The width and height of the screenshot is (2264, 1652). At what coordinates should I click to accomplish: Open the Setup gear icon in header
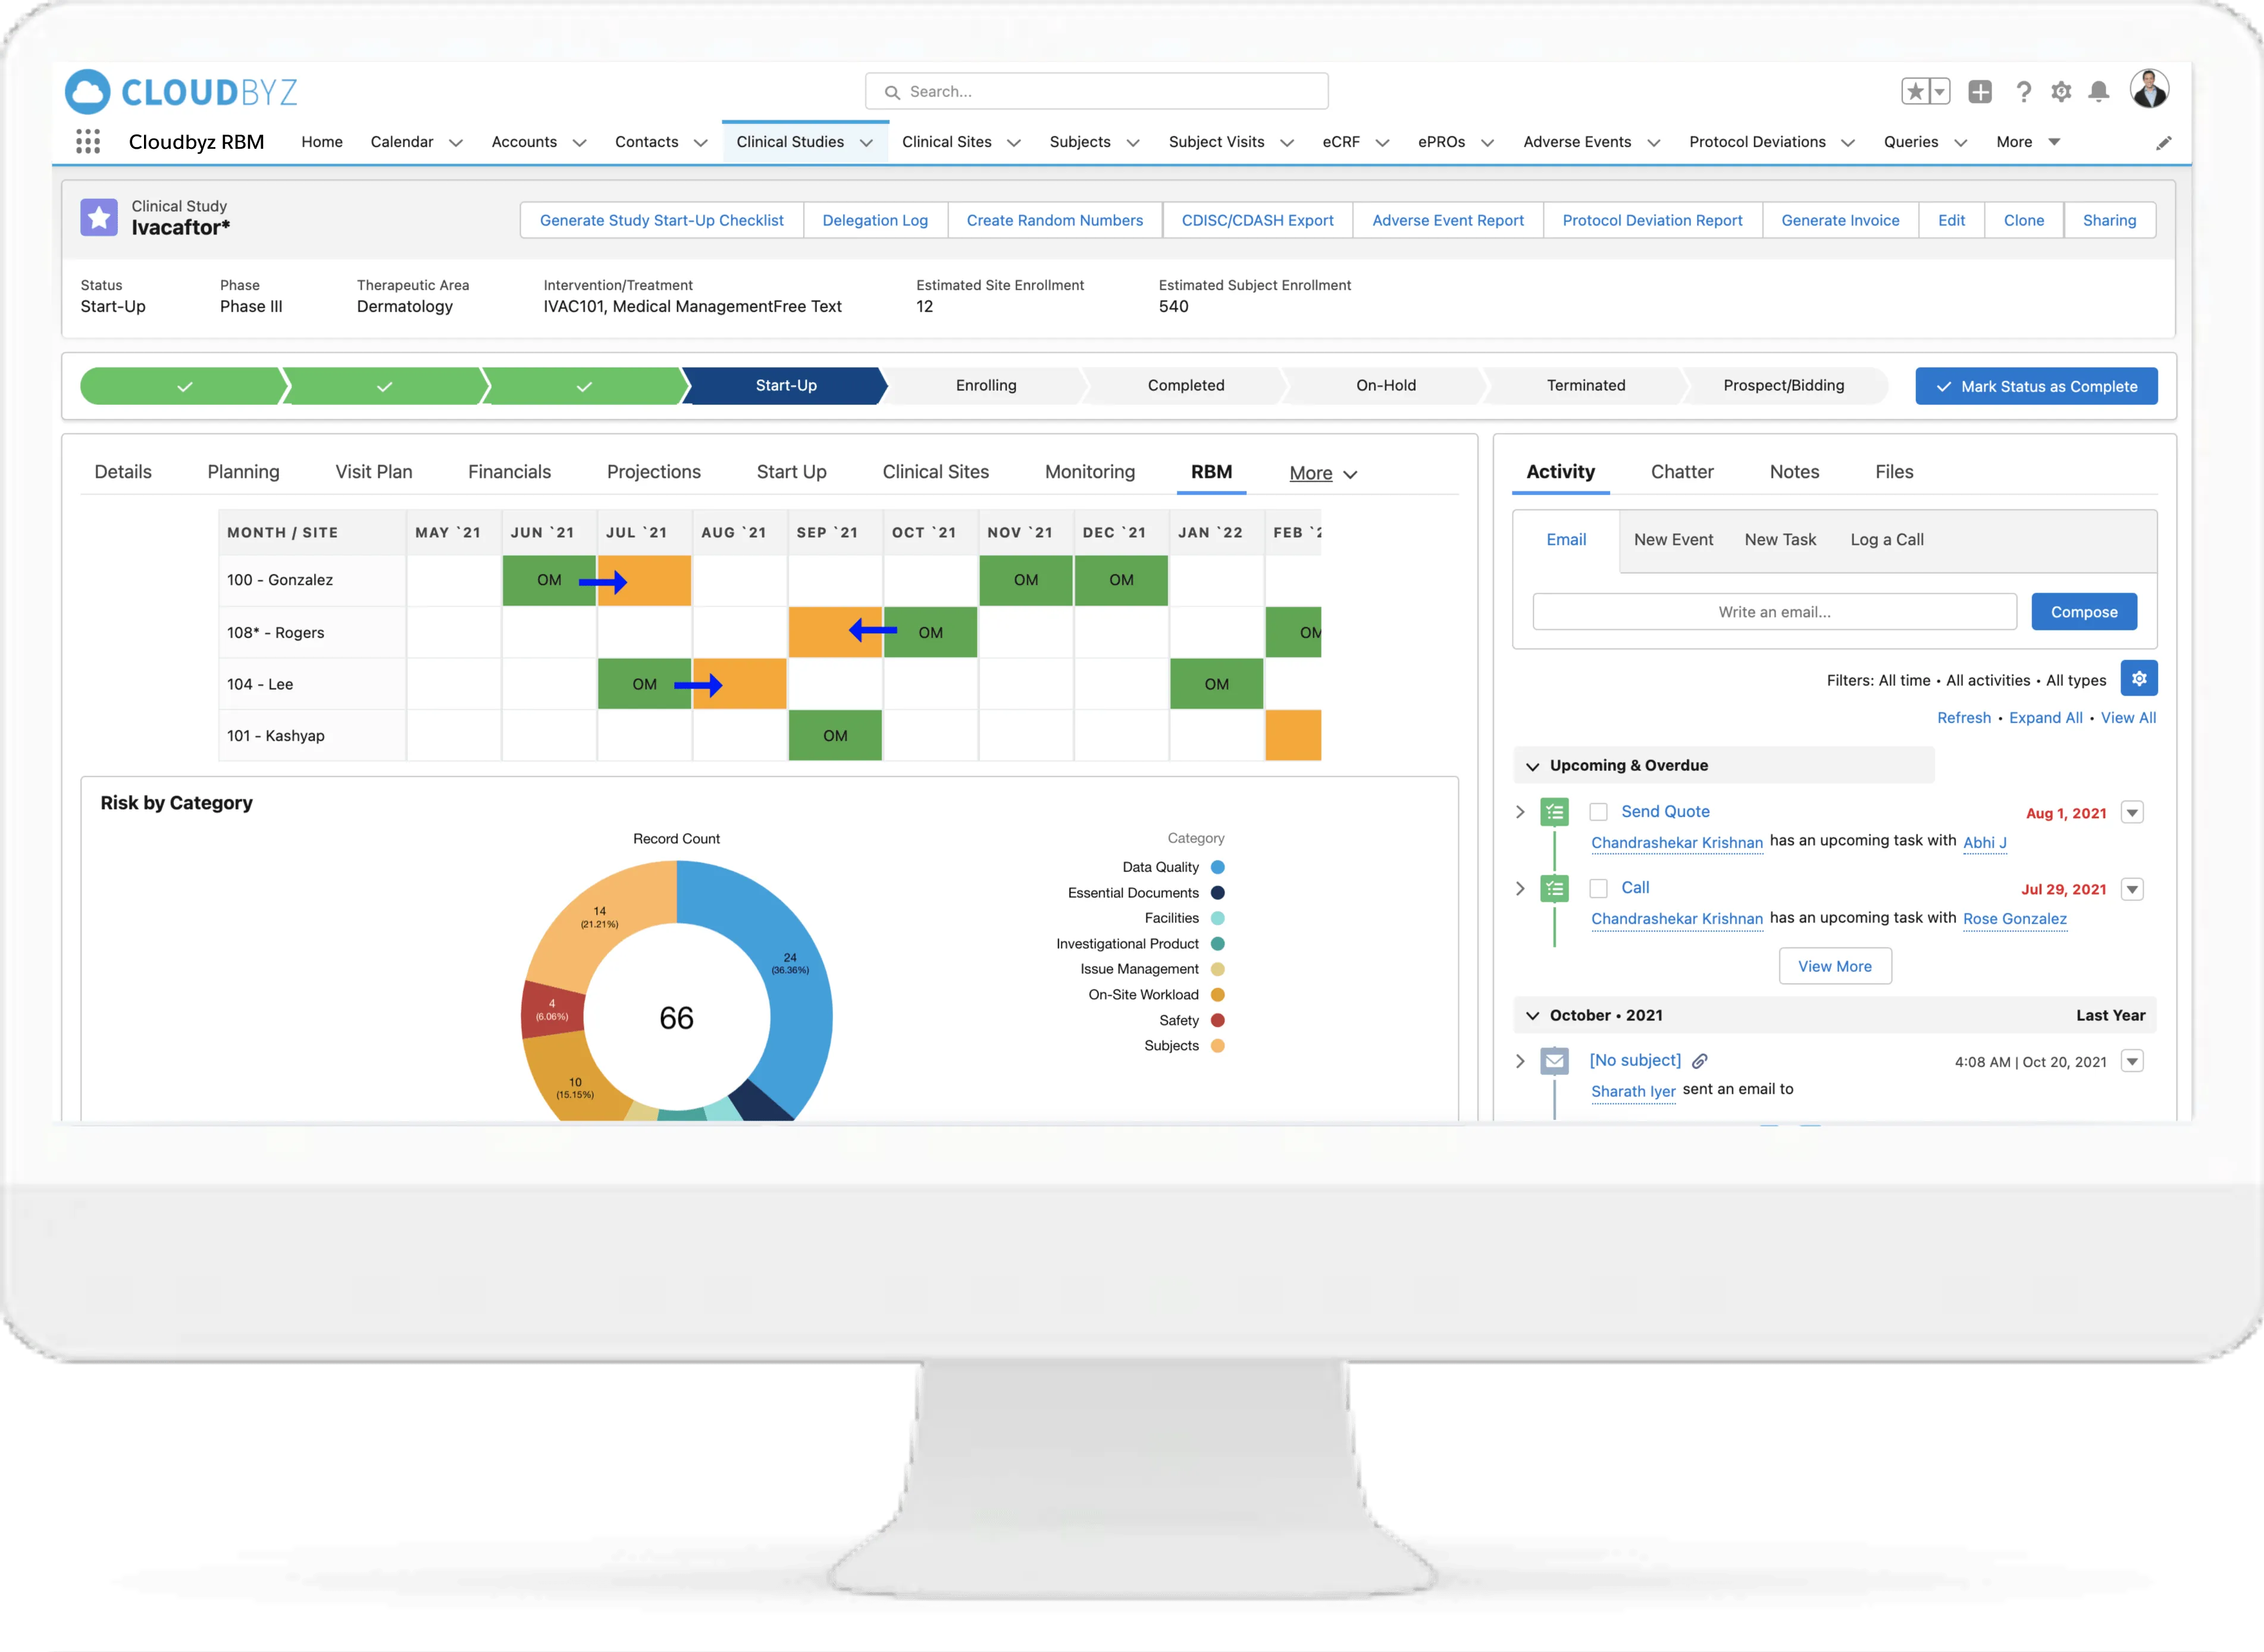[x=2061, y=91]
